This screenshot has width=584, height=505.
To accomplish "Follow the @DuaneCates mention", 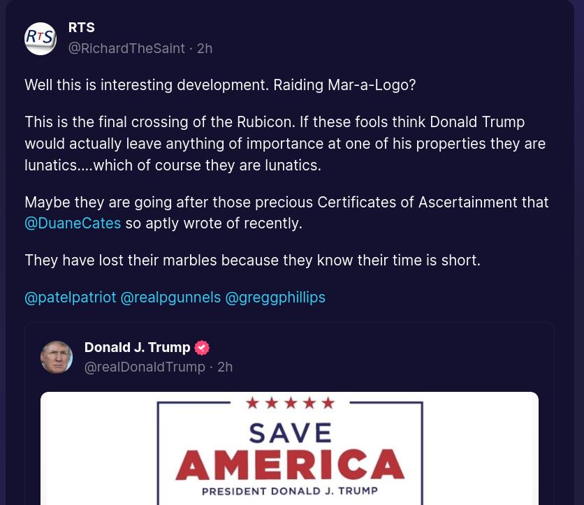I will [73, 224].
